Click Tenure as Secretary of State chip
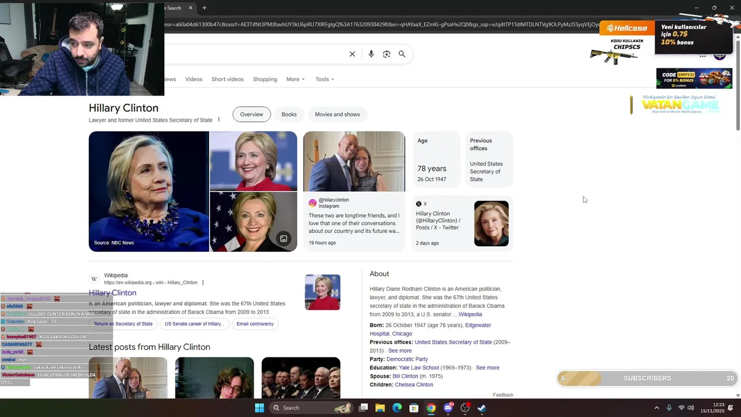 tap(123, 324)
